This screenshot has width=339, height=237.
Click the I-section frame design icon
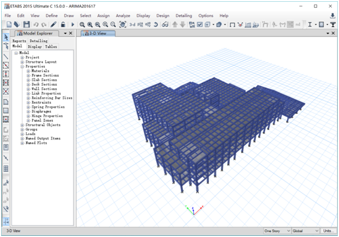310,25
